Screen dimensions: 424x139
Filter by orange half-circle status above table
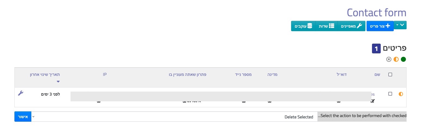pos(396,59)
